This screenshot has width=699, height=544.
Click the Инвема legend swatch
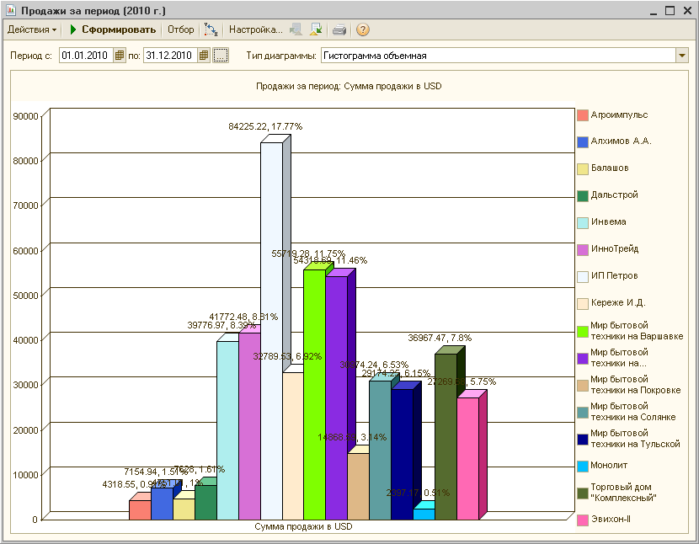tap(583, 223)
